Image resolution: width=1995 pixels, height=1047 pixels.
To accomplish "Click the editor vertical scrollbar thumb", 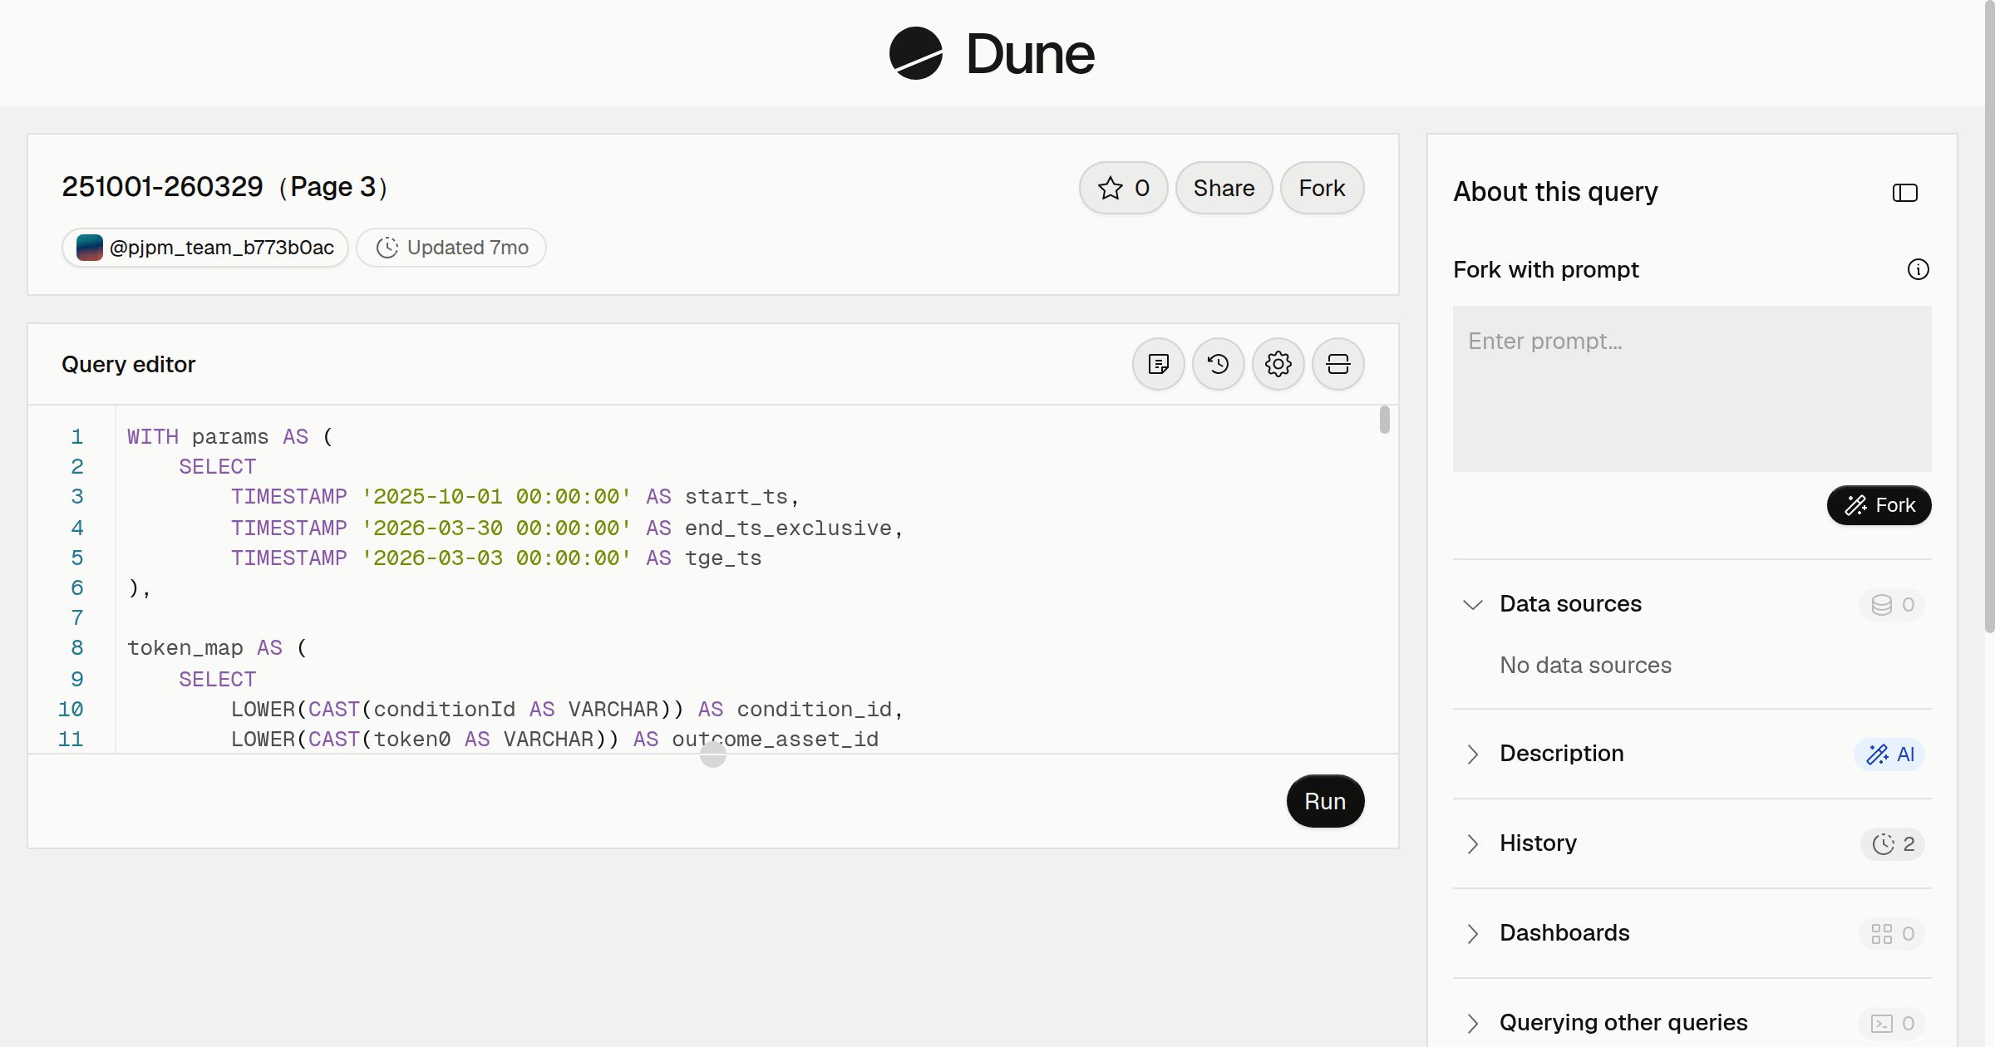I will (1384, 420).
